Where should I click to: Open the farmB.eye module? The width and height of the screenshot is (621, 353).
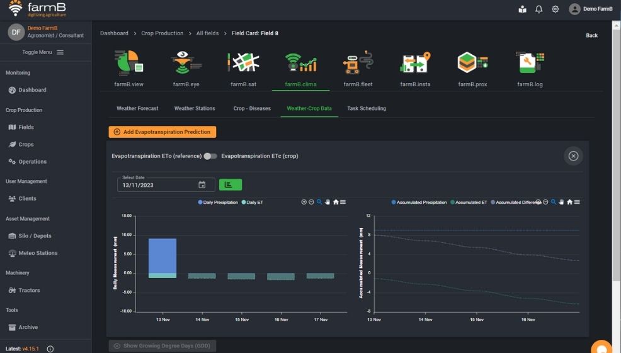[186, 68]
